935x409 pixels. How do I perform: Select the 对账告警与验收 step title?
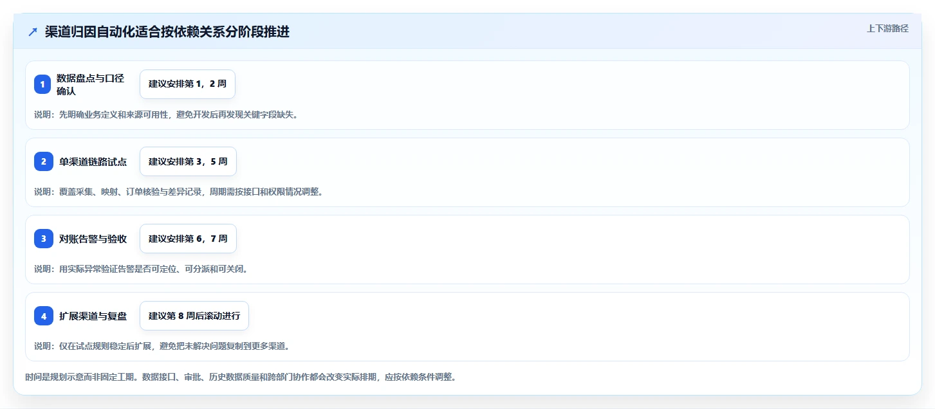pyautogui.click(x=93, y=239)
